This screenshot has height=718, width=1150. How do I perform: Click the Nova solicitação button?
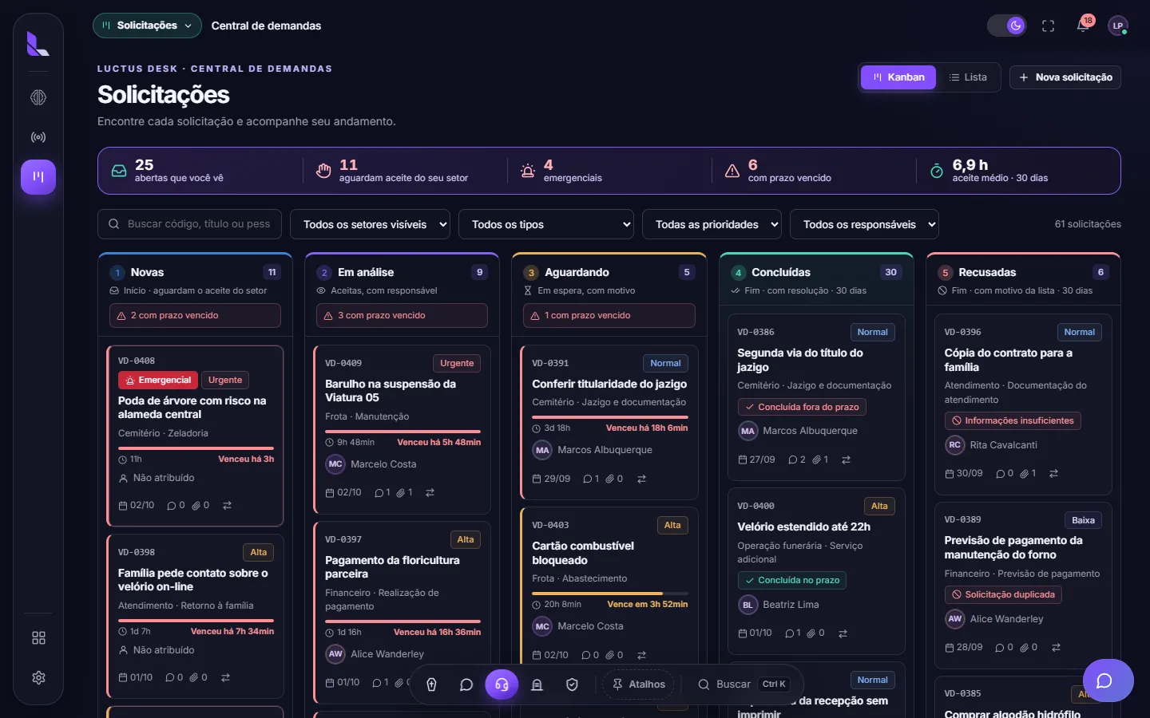[1065, 77]
